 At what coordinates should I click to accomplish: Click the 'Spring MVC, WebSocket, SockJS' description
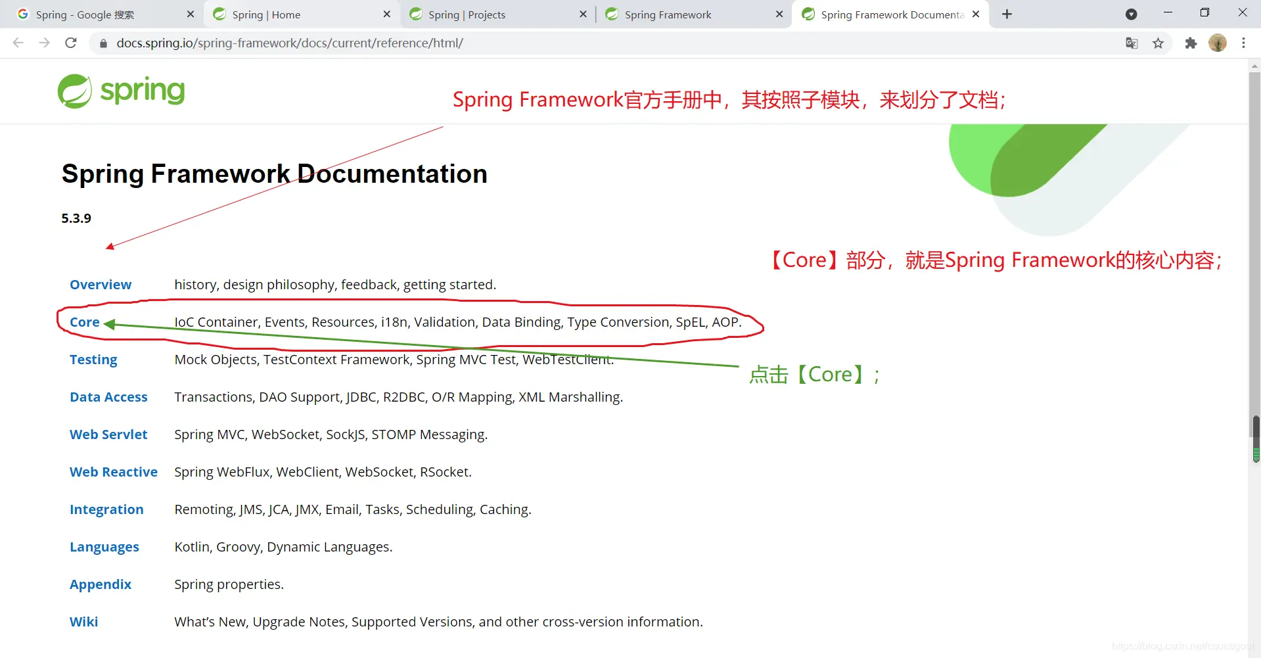click(331, 435)
